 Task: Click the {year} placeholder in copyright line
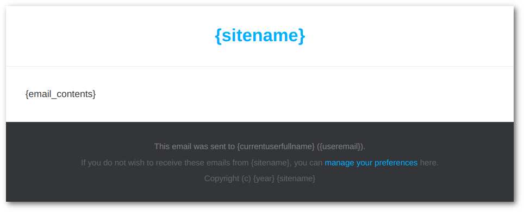(x=264, y=178)
